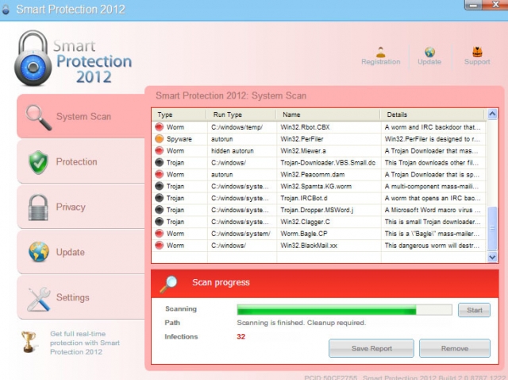Click the scan results scrollbar thumb

pyautogui.click(x=492, y=228)
